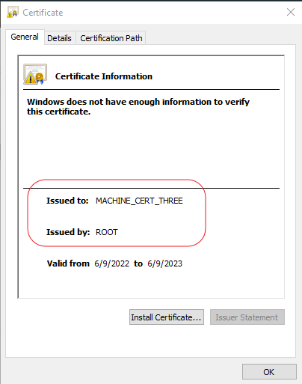Click the Issued by label

click(68, 232)
